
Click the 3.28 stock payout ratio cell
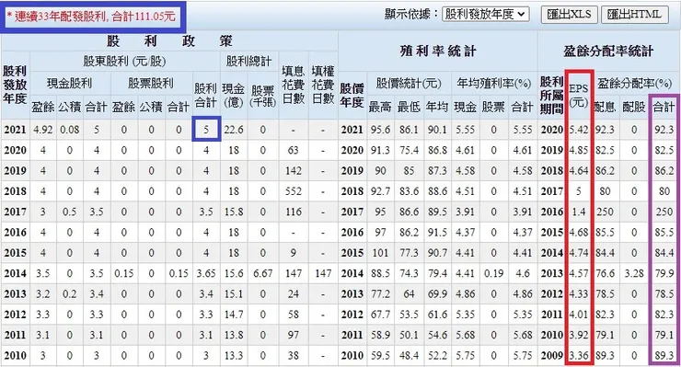[x=634, y=273]
